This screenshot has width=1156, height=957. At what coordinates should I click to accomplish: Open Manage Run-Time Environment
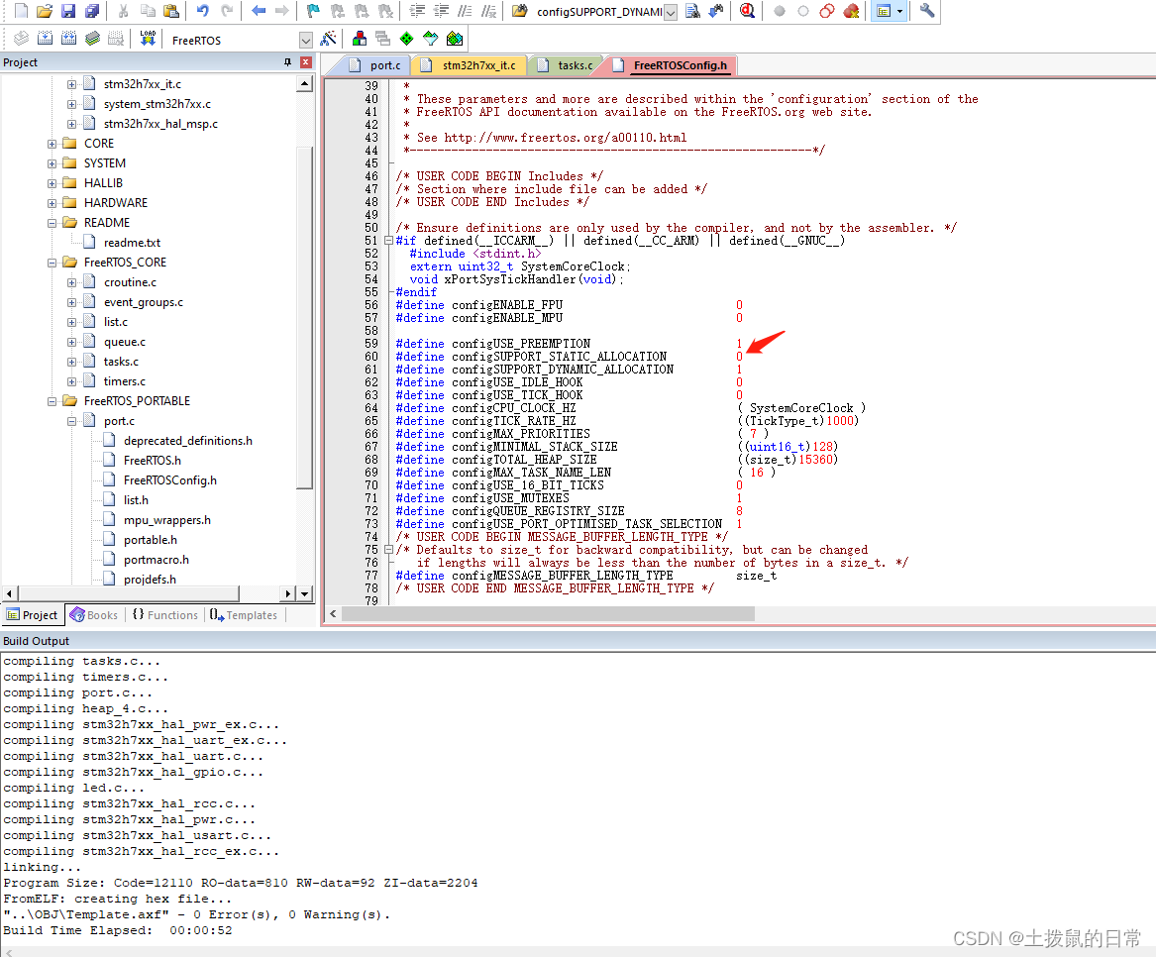(407, 39)
